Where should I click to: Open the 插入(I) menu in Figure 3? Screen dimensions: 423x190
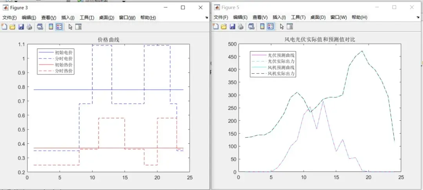point(68,18)
